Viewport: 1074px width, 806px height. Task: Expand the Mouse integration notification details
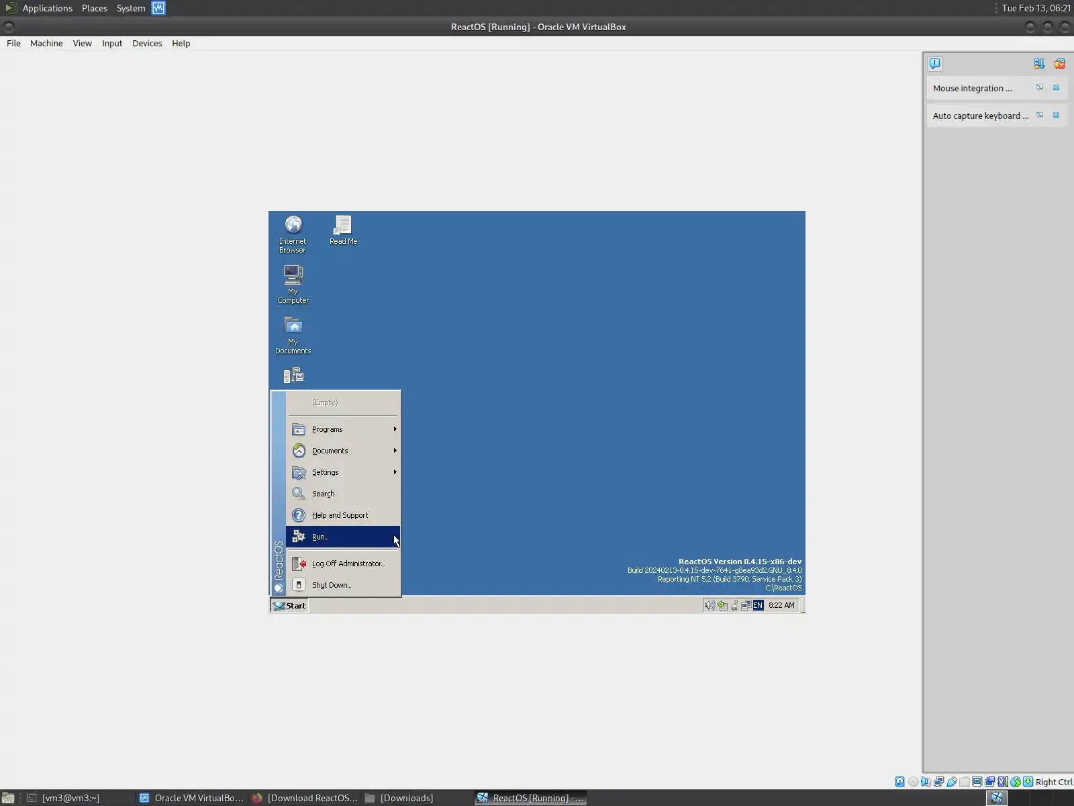point(1040,88)
